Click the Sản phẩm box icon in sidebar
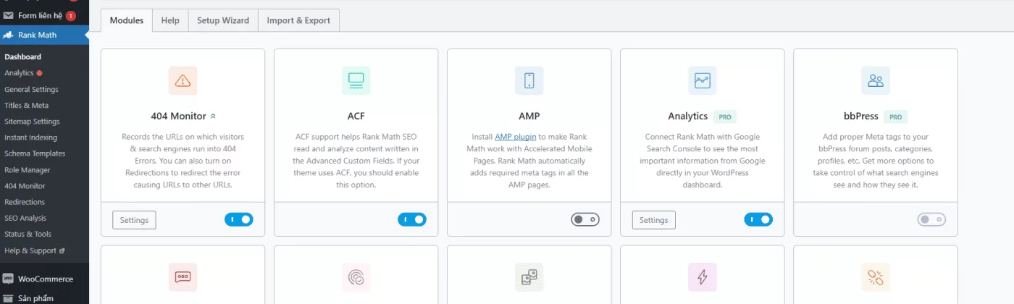The width and height of the screenshot is (1014, 304). (x=8, y=297)
